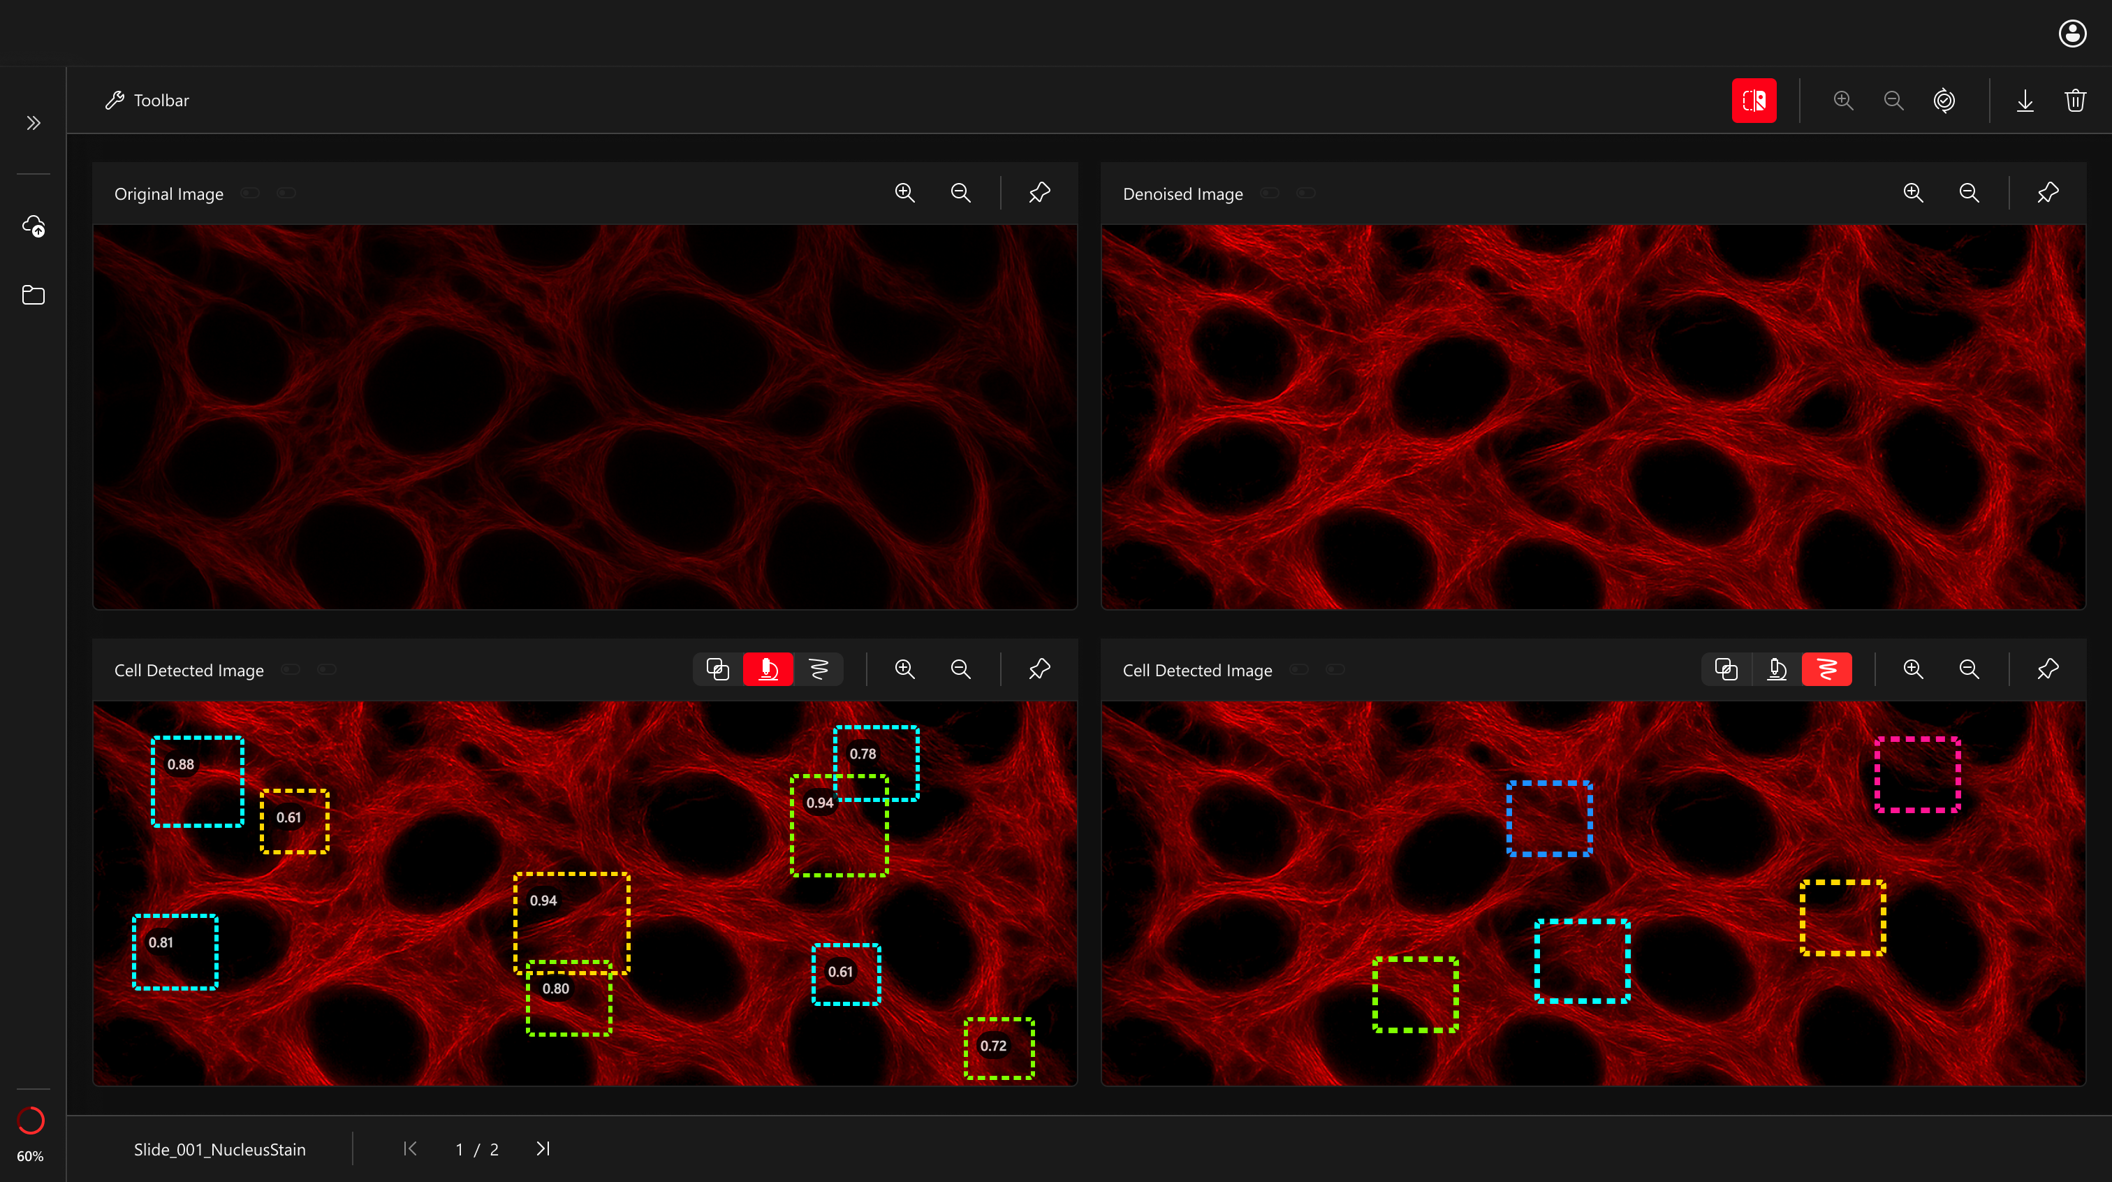Select overlay mode in right Cell Detected panel
Image resolution: width=2112 pixels, height=1182 pixels.
1726,669
